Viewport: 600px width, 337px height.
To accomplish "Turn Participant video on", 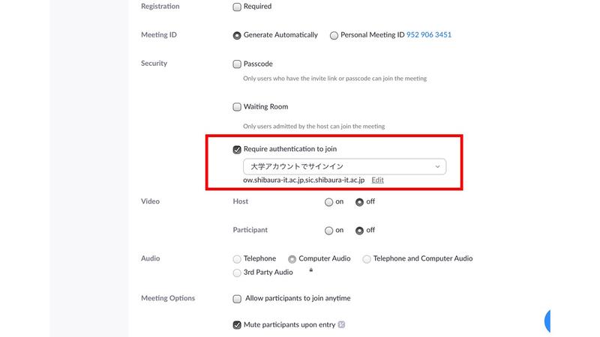I will [x=328, y=231].
